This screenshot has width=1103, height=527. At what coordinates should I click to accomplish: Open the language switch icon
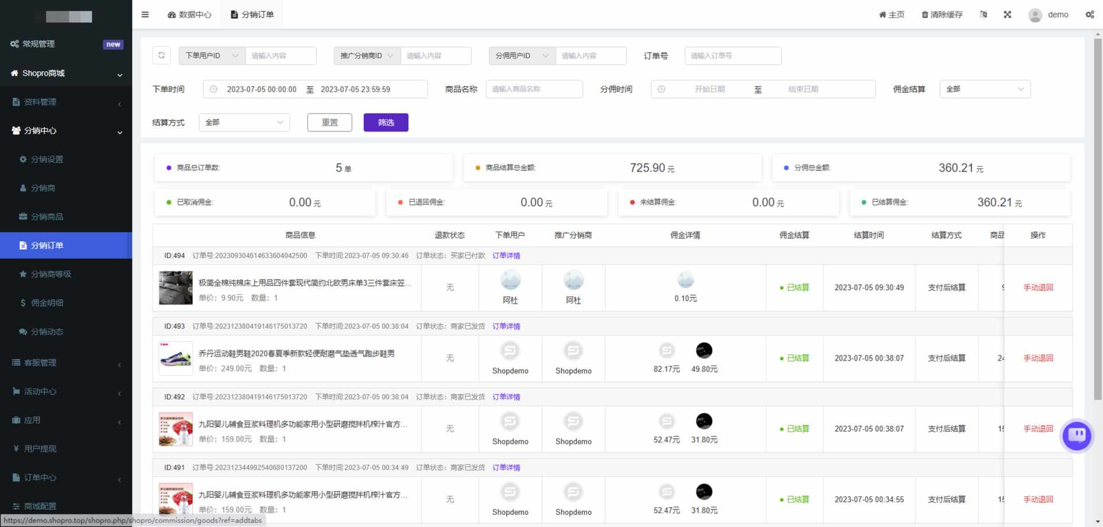click(983, 14)
